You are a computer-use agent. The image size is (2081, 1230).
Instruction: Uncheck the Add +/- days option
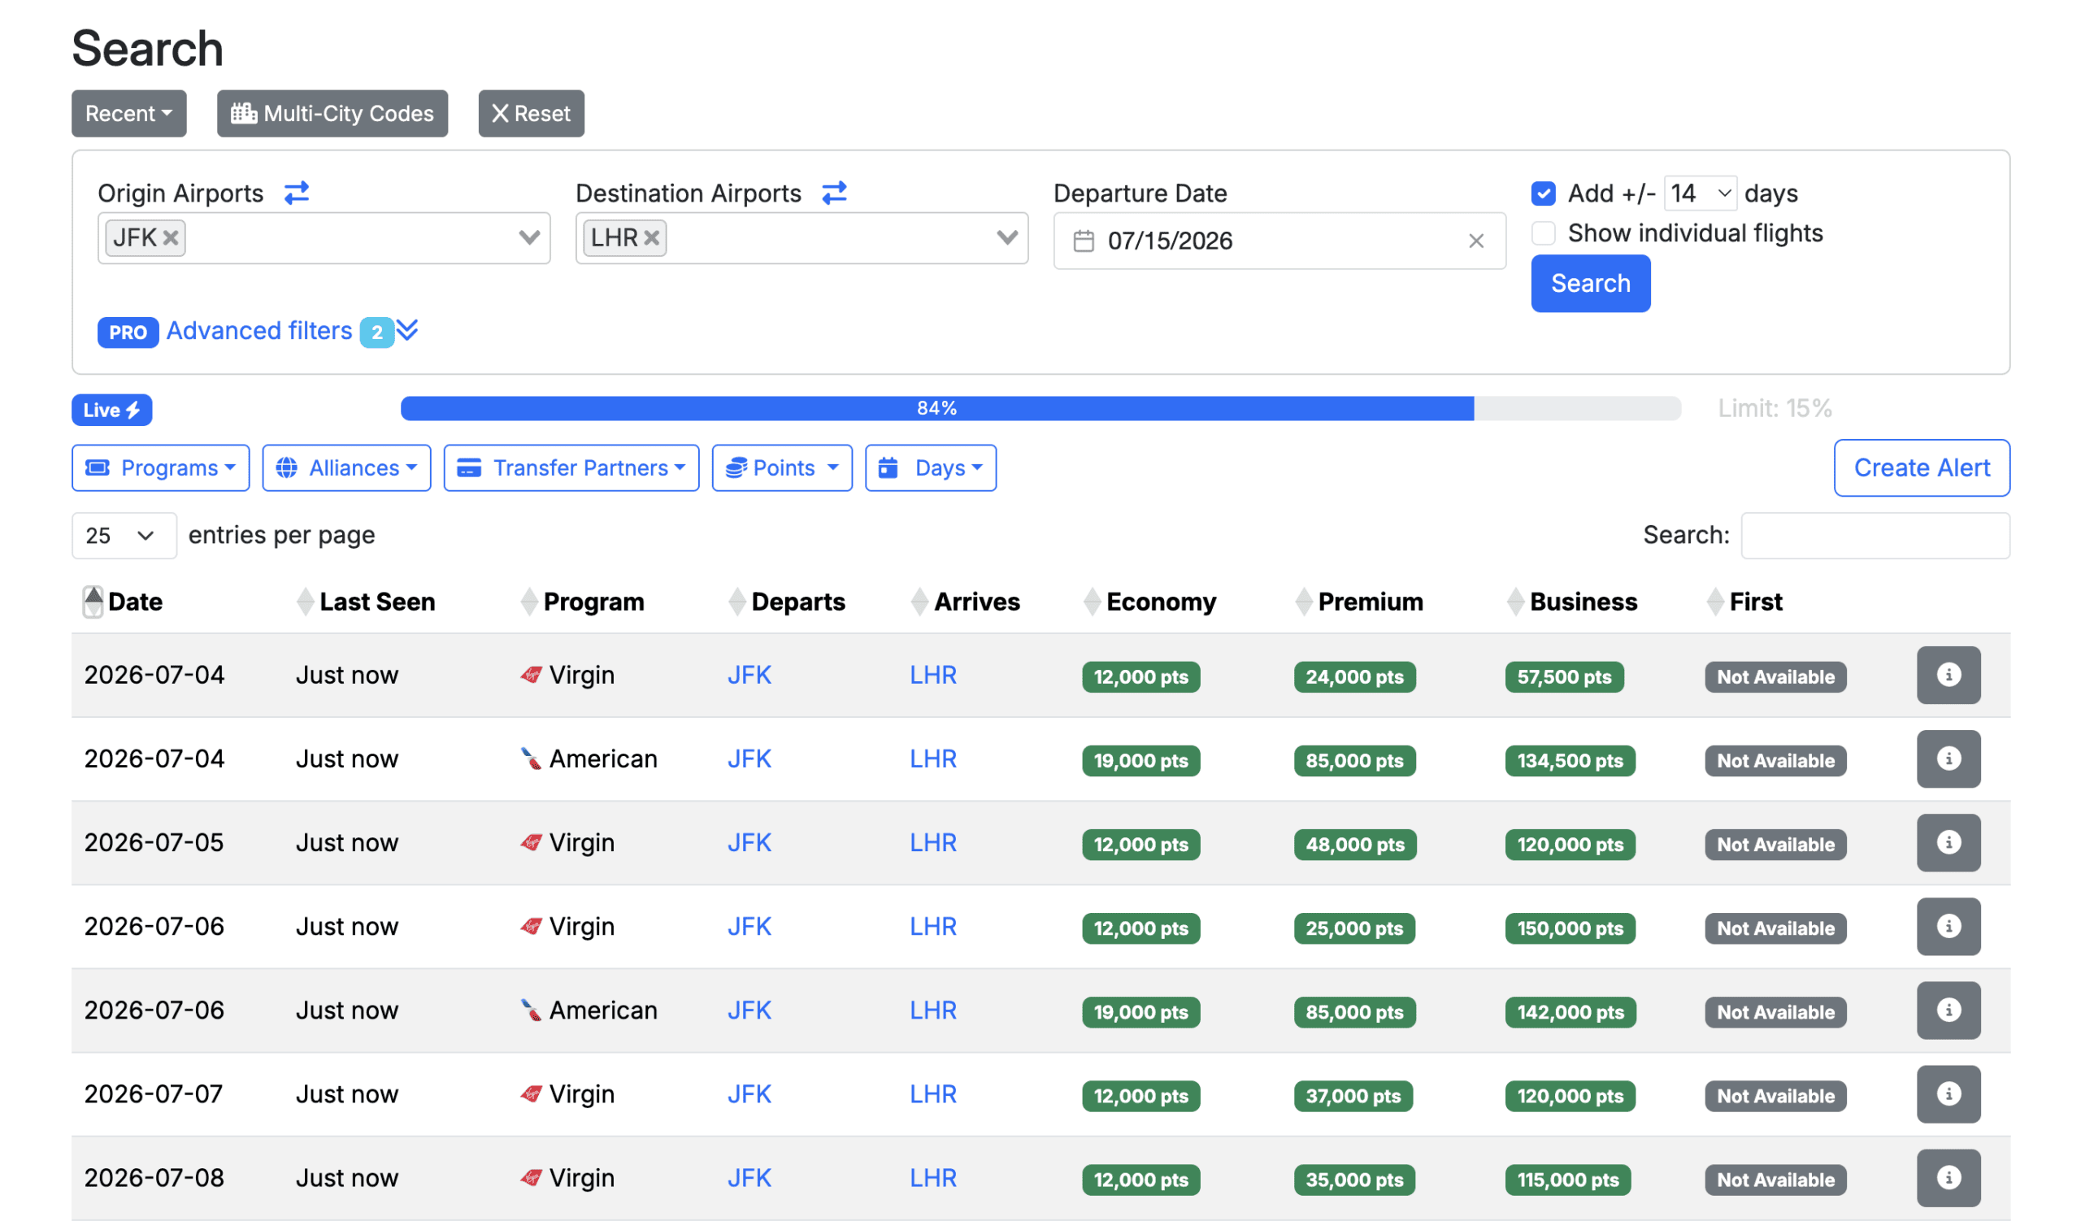click(x=1543, y=193)
